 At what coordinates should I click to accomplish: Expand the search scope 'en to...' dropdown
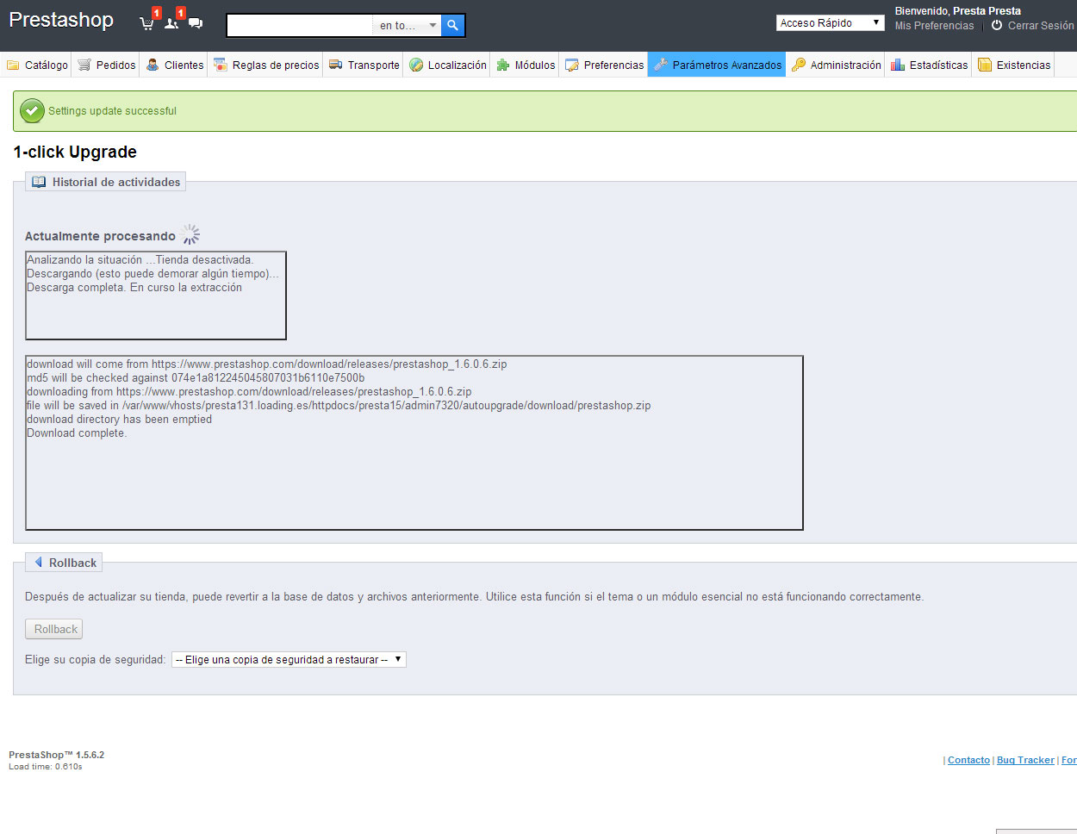[x=407, y=26]
